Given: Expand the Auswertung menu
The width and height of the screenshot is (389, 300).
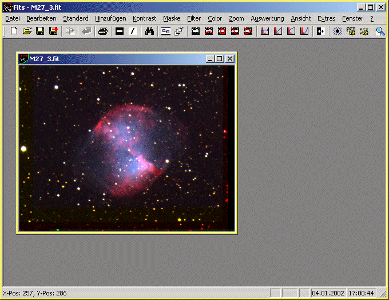Looking at the screenshot, I should pos(267,18).
